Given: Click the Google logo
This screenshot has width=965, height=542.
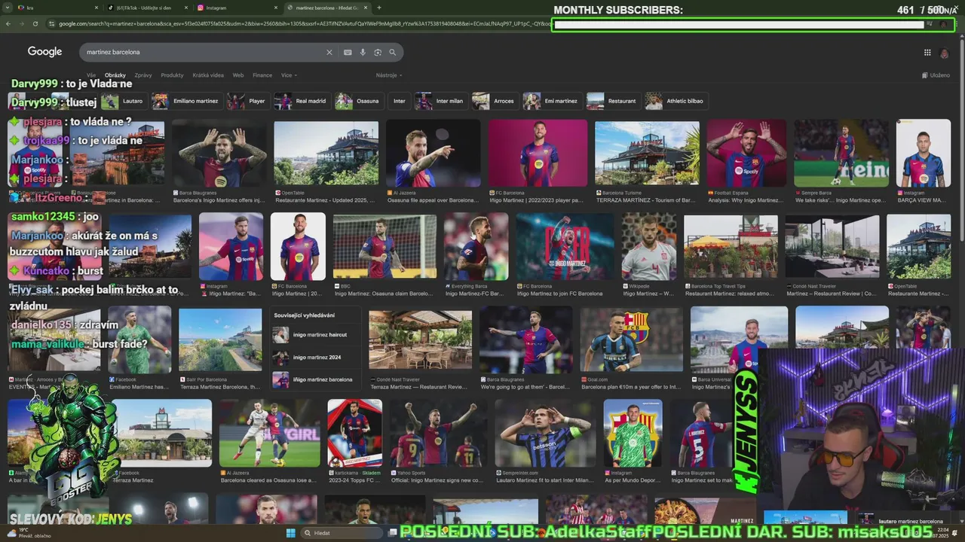Looking at the screenshot, I should 44,52.
